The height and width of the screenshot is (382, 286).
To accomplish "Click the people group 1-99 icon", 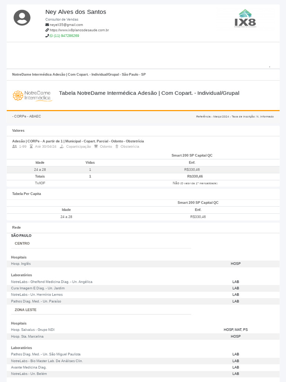I will [15, 147].
